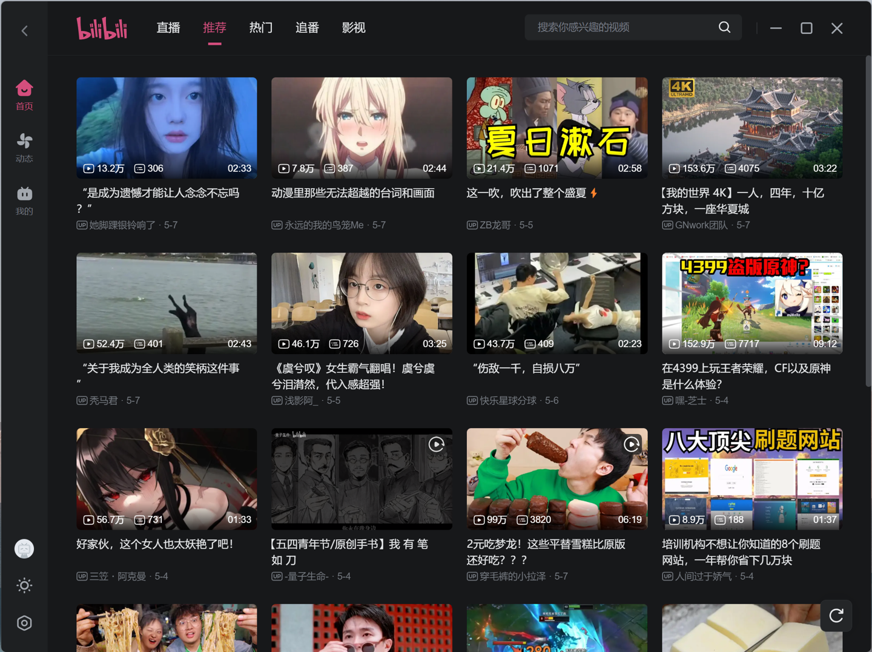Open settings hexagon icon in sidebar
The image size is (872, 652).
click(24, 623)
